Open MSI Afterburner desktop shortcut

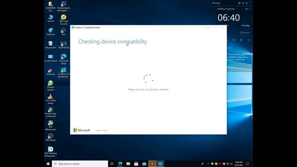pyautogui.click(x=51, y=126)
